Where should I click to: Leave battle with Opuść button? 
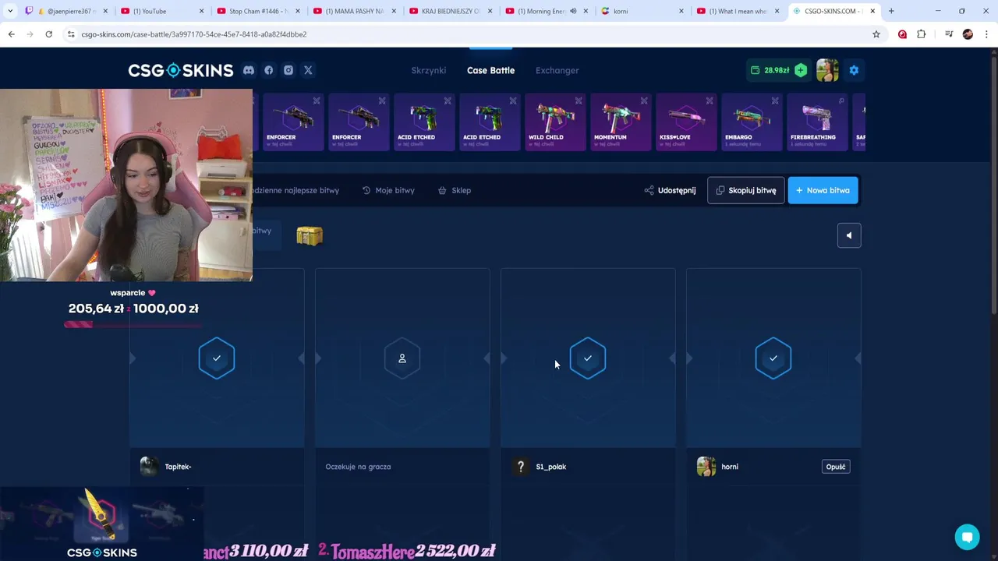[x=836, y=467]
